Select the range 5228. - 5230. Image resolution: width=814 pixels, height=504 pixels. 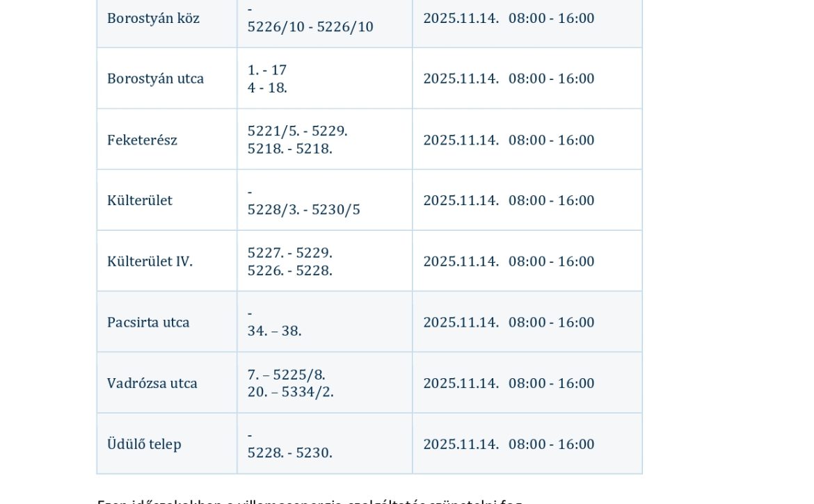pos(289,453)
